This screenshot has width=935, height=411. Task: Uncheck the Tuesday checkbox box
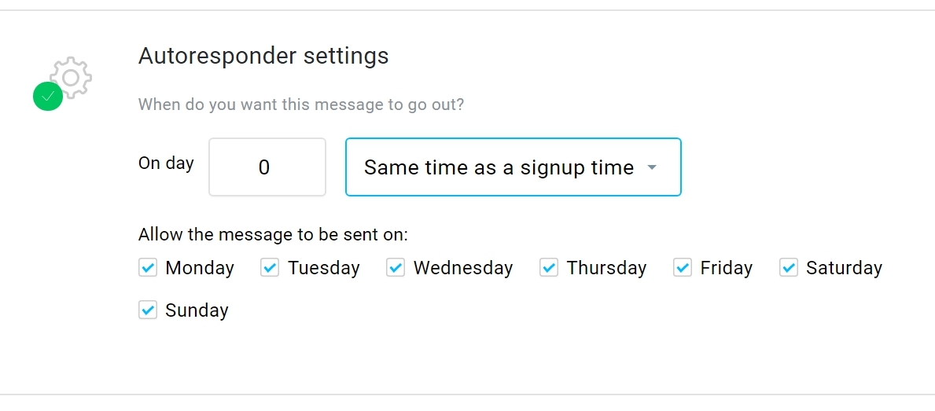[x=271, y=267]
